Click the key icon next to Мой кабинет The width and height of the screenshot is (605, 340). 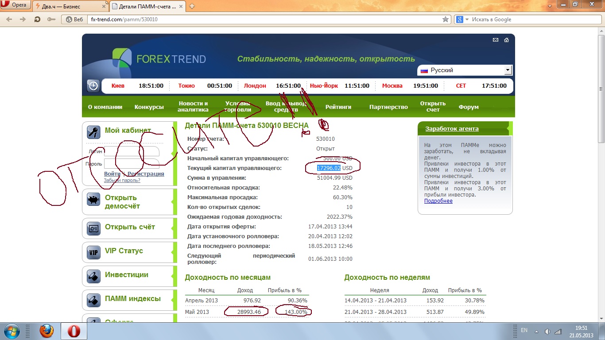coord(93,131)
